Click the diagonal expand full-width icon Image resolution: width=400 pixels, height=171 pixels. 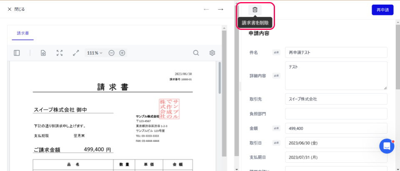[76, 53]
